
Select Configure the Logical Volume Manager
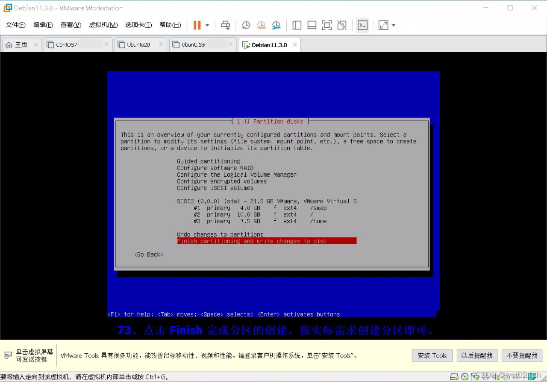click(237, 175)
